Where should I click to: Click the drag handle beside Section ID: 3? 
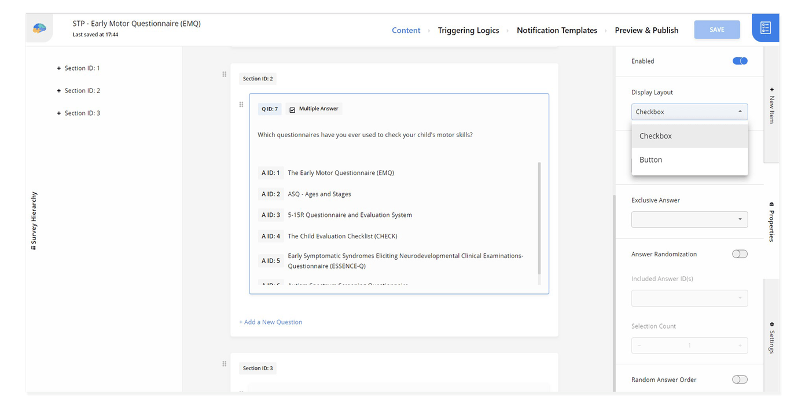click(225, 363)
